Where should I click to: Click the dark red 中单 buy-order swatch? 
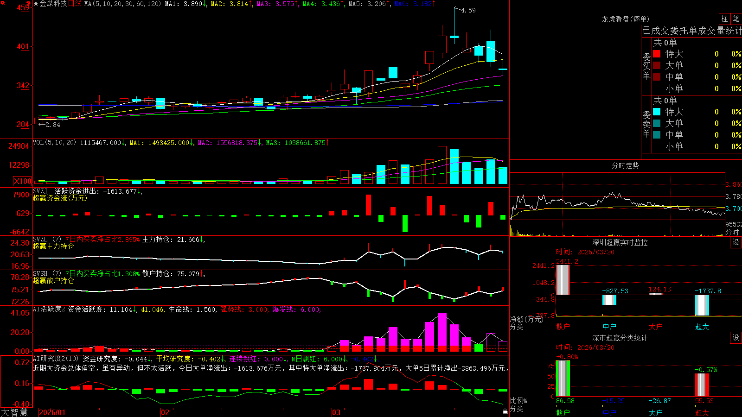[657, 77]
